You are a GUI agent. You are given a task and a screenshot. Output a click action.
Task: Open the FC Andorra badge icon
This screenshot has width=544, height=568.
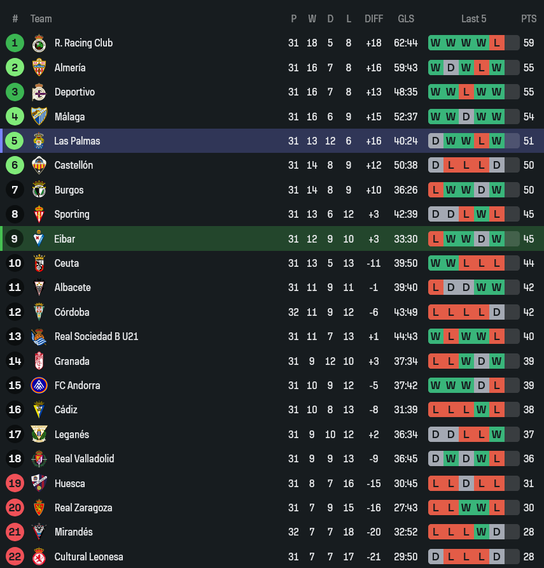pyautogui.click(x=39, y=385)
